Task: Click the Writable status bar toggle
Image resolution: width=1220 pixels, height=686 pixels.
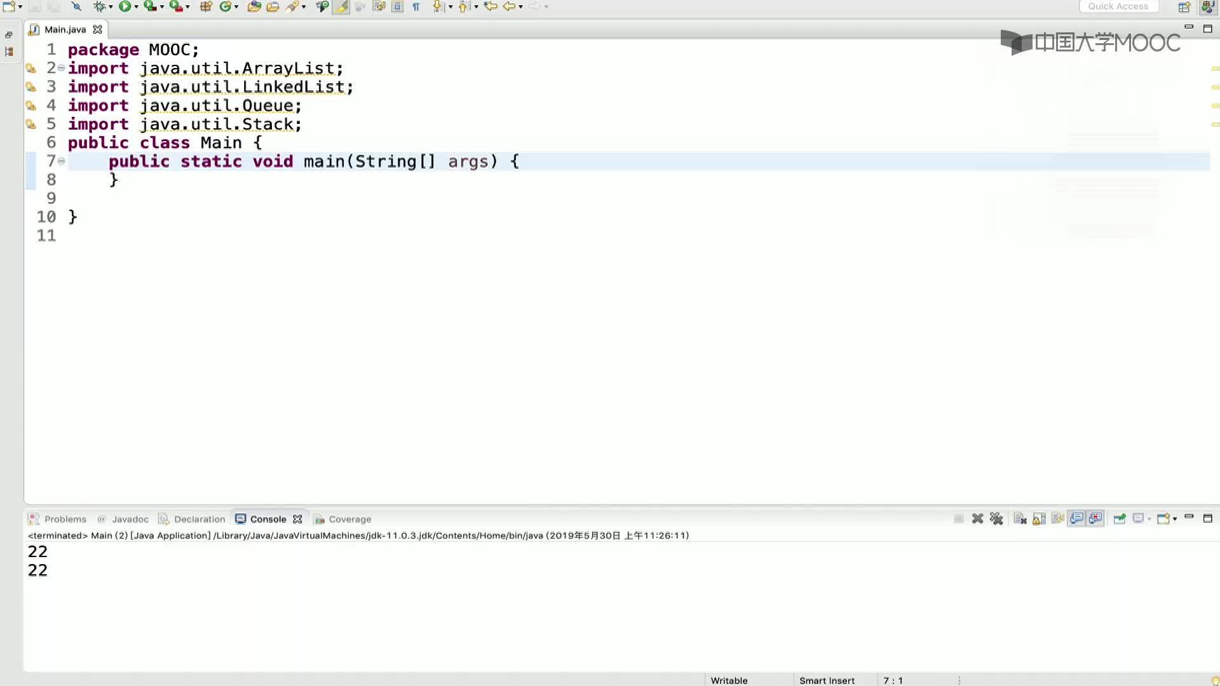Action: pyautogui.click(x=728, y=680)
